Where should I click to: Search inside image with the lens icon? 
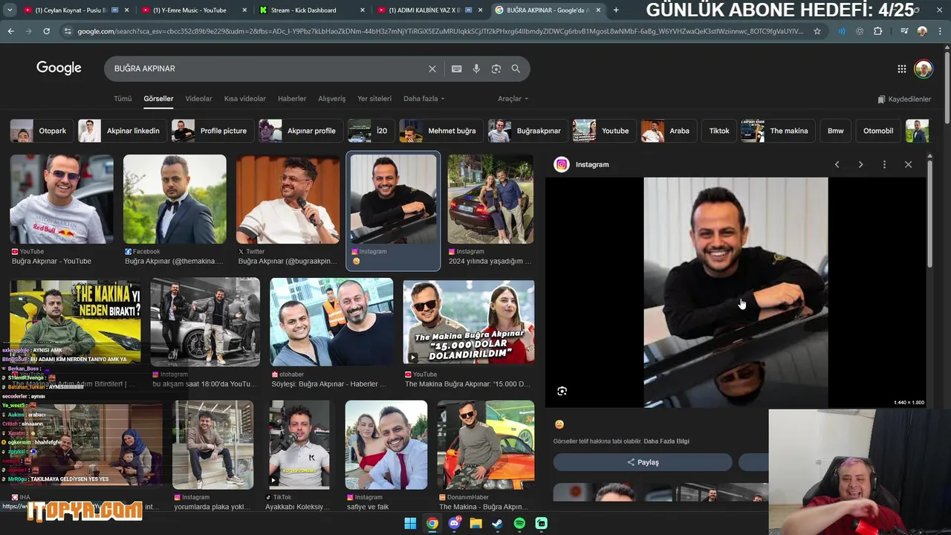pos(562,391)
